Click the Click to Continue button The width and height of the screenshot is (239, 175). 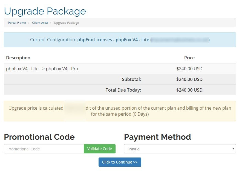pyautogui.click(x=120, y=162)
